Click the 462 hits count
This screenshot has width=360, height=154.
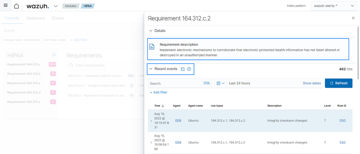pyautogui.click(x=346, y=69)
